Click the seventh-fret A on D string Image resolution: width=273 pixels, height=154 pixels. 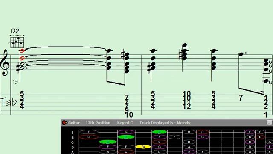point(189,147)
